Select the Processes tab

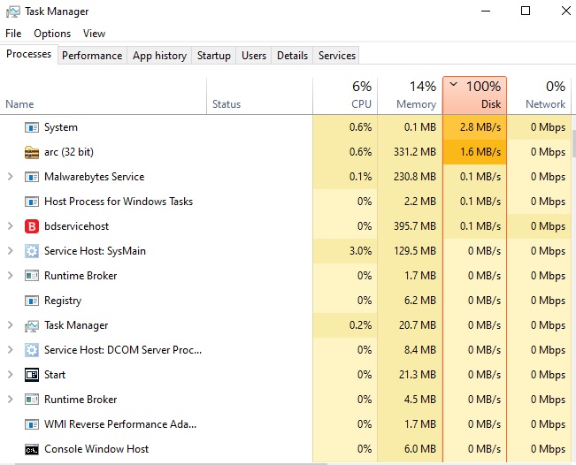point(28,54)
